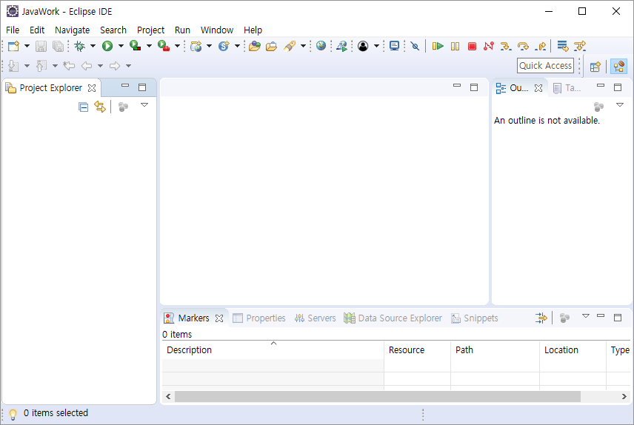Viewport: 634px width, 425px height.
Task: Switch to the Servers tab
Action: pos(315,318)
